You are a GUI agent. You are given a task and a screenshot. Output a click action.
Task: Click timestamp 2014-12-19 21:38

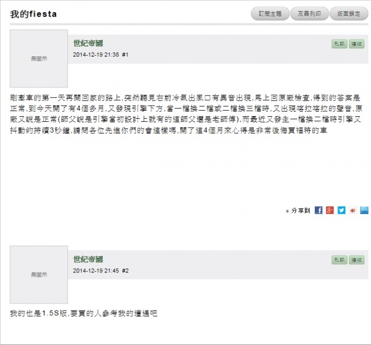[x=96, y=55]
